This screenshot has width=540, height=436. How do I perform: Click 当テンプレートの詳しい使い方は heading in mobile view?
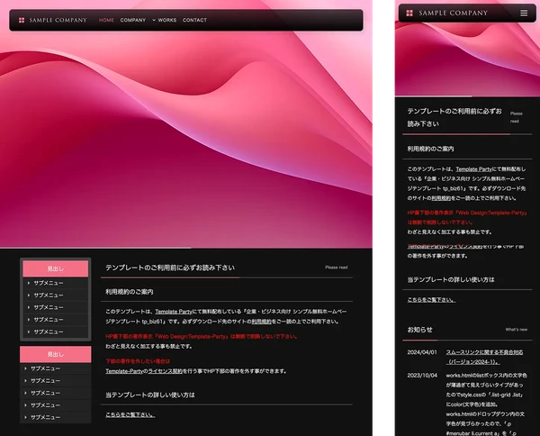pos(451,280)
